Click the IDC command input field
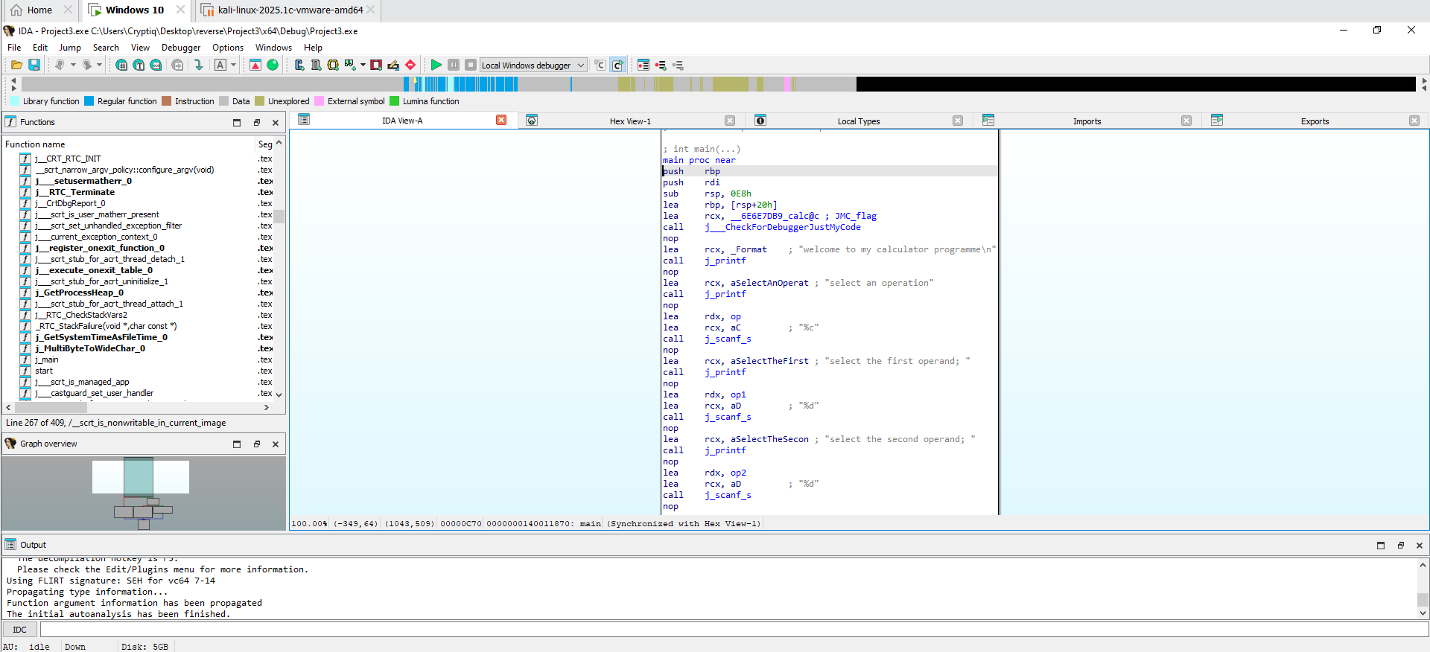1430x652 pixels. (734, 630)
